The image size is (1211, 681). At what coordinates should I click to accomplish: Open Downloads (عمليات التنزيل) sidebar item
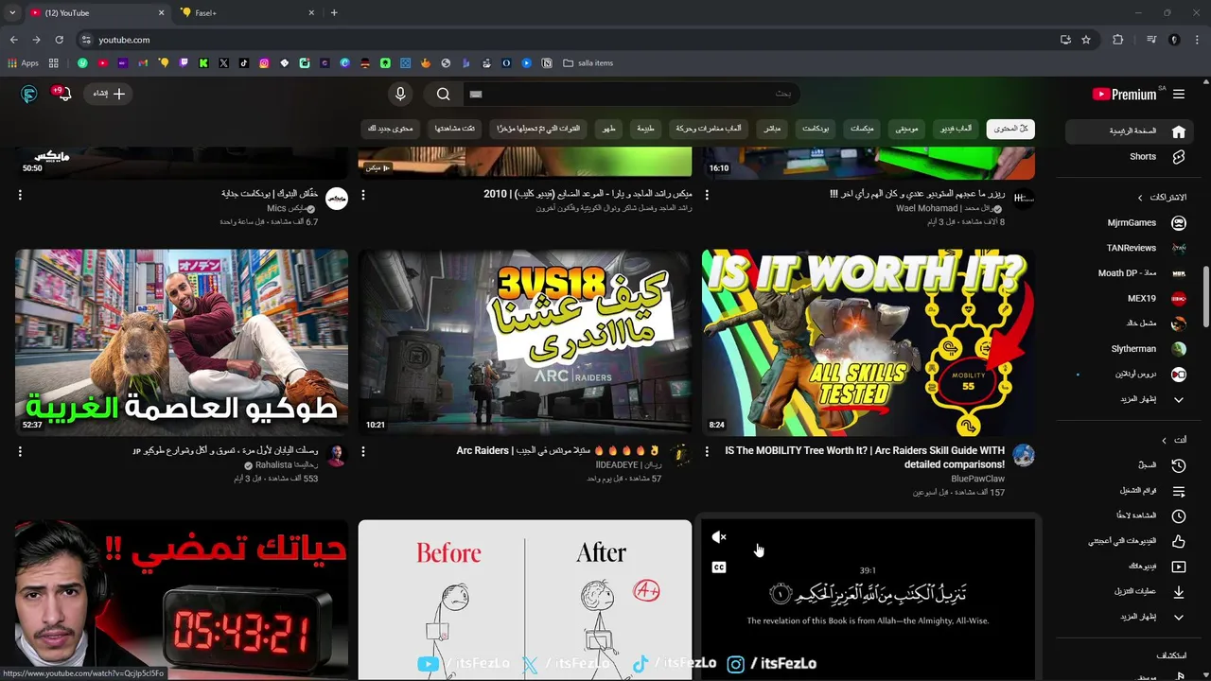click(x=1128, y=592)
